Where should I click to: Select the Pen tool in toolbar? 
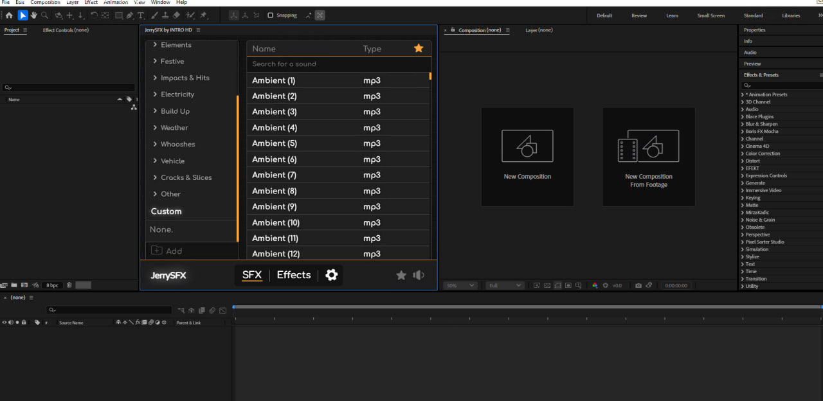click(x=130, y=15)
